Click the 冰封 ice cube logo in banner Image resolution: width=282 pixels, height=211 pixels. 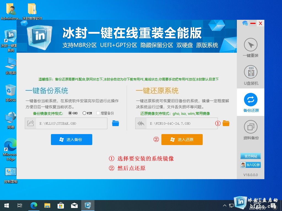click(39, 37)
